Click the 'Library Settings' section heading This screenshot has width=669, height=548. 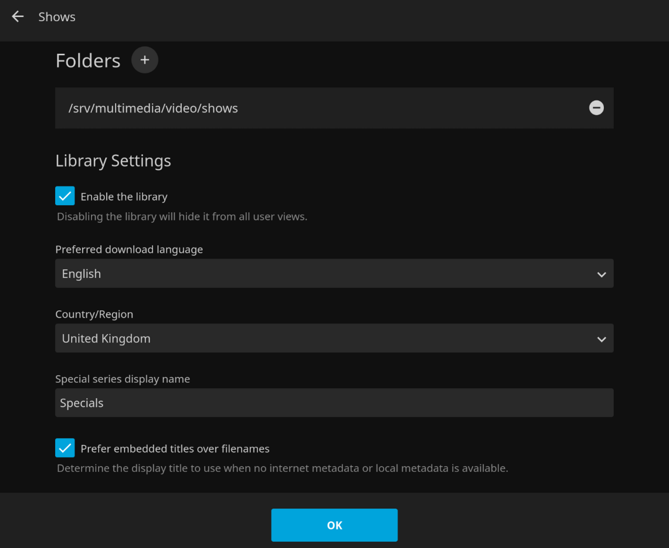113,161
